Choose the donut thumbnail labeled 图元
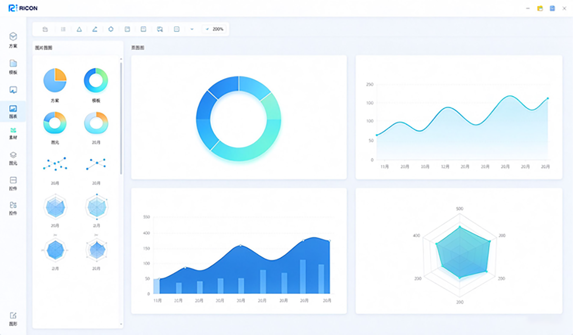Image resolution: width=573 pixels, height=335 pixels. tap(55, 123)
